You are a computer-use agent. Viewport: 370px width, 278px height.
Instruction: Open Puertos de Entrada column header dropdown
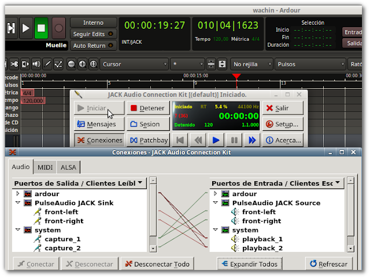[277, 183]
